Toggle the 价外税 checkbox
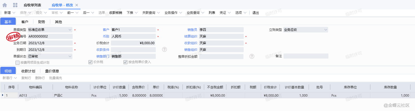 (90, 62)
